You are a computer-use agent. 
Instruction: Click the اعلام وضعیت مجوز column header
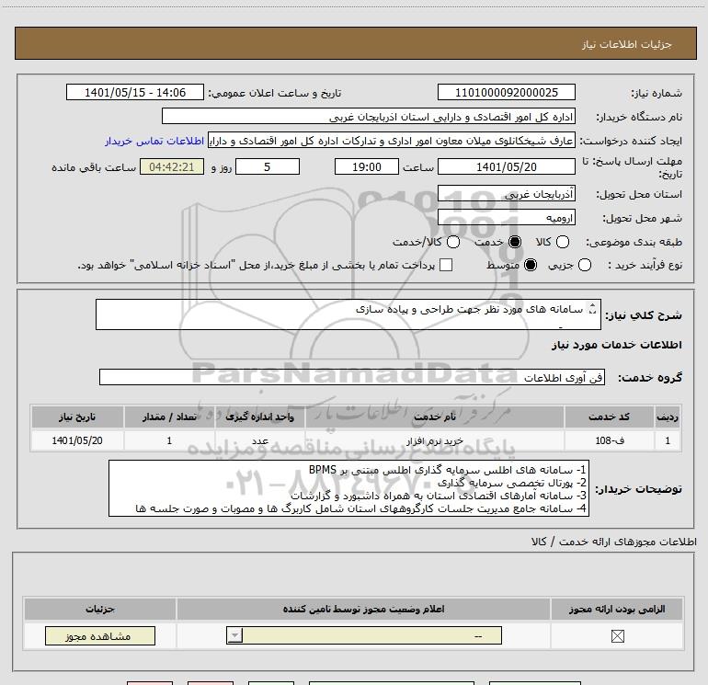pyautogui.click(x=363, y=609)
